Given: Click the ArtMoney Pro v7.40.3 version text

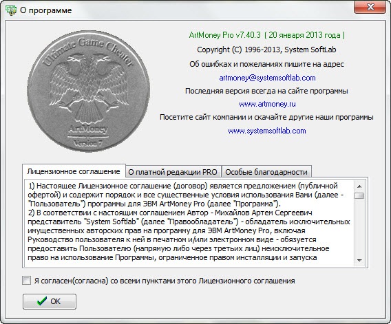Looking at the screenshot, I should click(x=267, y=35).
